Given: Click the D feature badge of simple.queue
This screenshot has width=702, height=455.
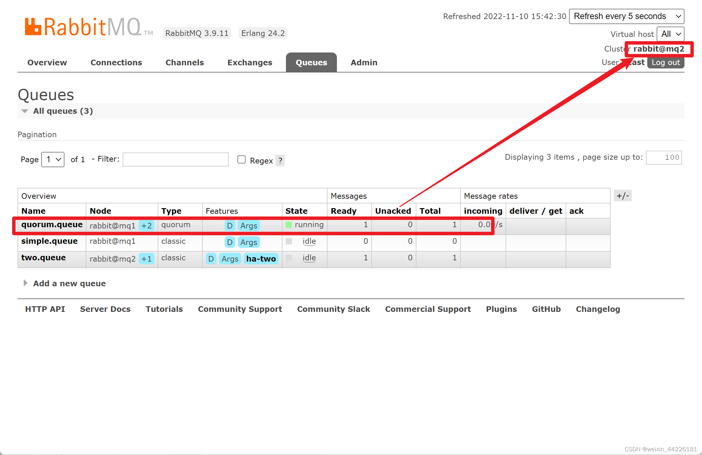Looking at the screenshot, I should point(230,242).
